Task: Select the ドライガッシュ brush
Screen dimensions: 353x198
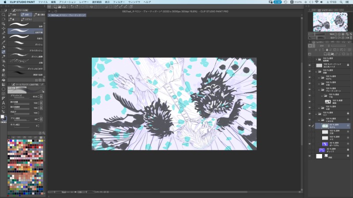Action: click(26, 49)
